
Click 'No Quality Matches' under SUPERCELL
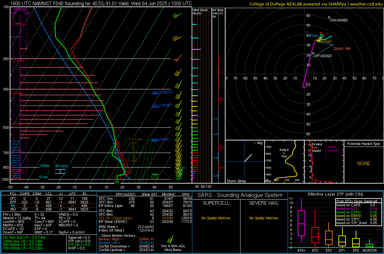tap(216, 218)
